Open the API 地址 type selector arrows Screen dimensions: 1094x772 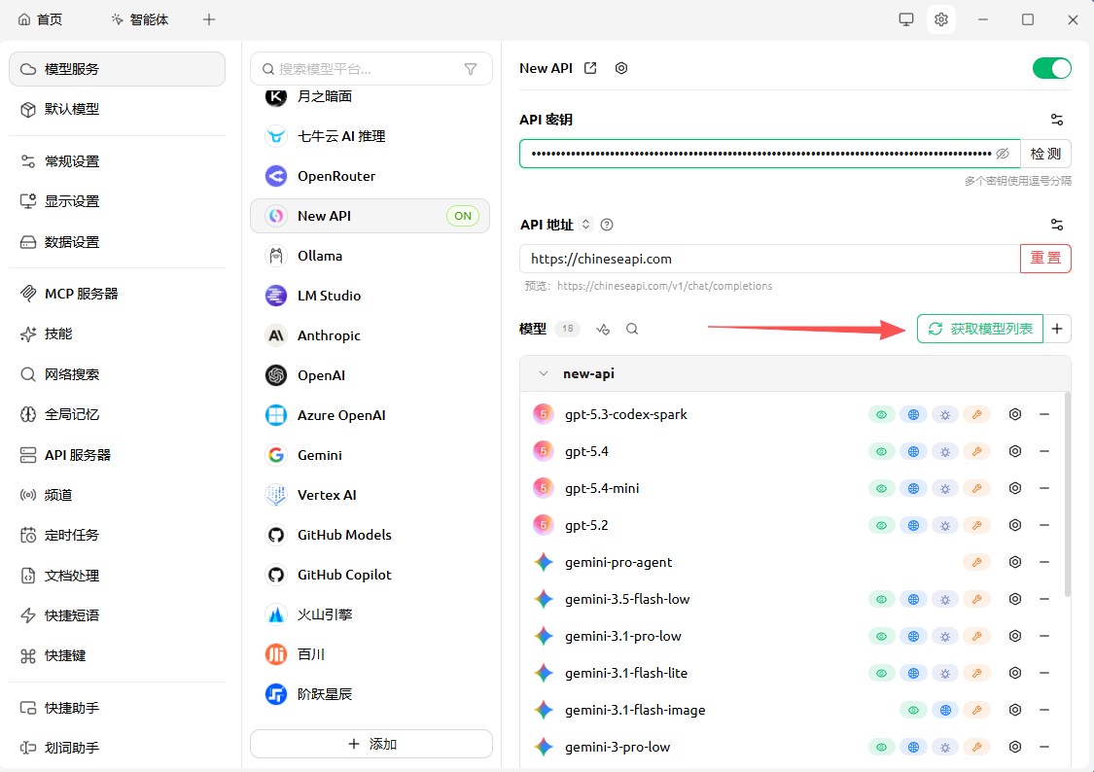pyautogui.click(x=586, y=225)
